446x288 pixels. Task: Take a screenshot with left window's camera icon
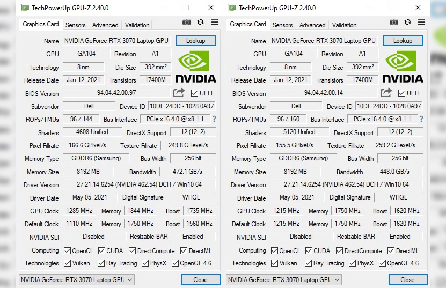(x=187, y=22)
